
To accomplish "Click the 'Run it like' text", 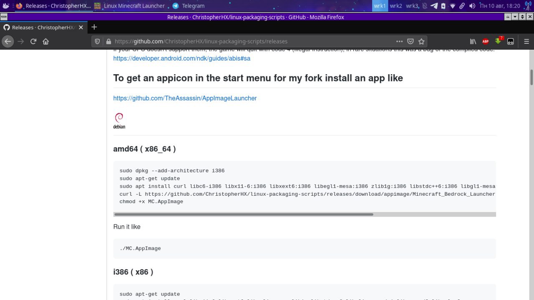I will (127, 227).
